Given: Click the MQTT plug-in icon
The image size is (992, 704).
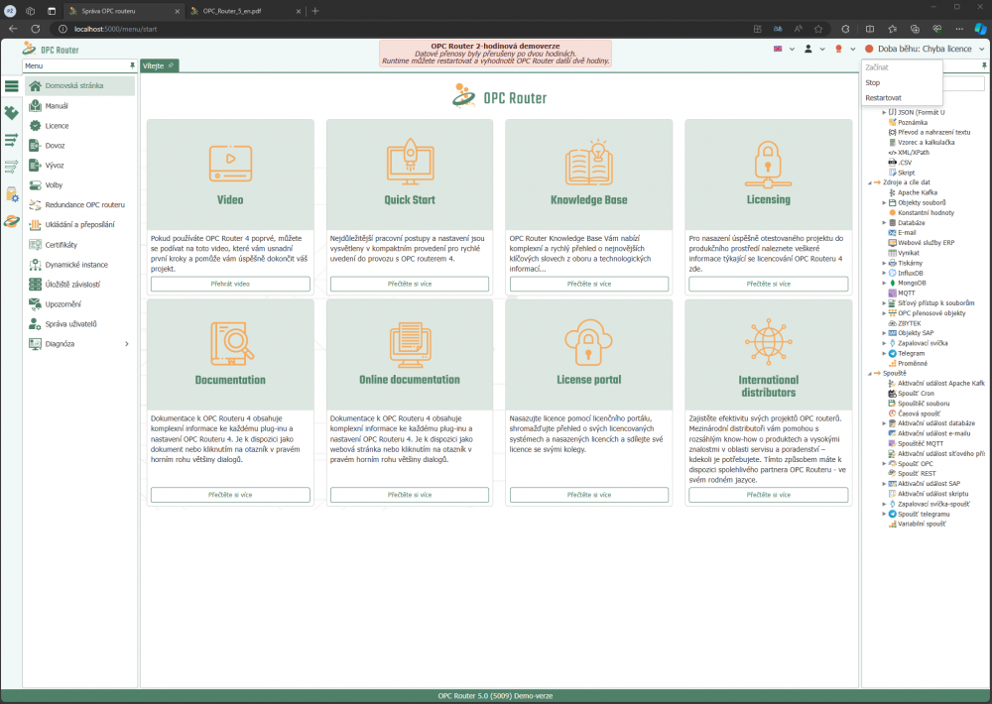Looking at the screenshot, I should coord(892,293).
